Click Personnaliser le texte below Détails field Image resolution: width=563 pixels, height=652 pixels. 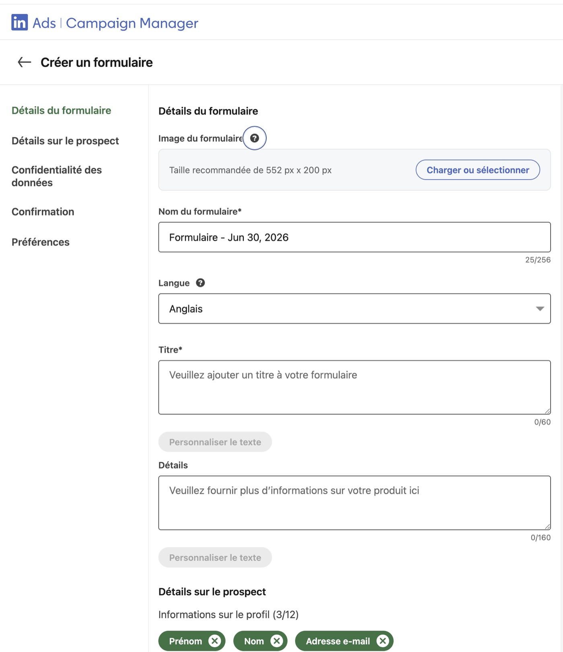point(215,557)
